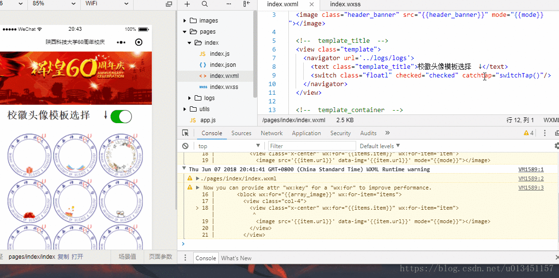Click pages/index/index path below simulator
559x278 pixels.
32,256
